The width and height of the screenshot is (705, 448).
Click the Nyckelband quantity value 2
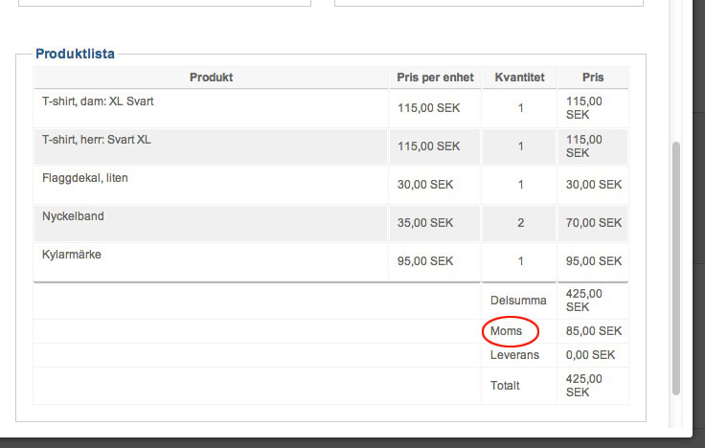pyautogui.click(x=520, y=223)
